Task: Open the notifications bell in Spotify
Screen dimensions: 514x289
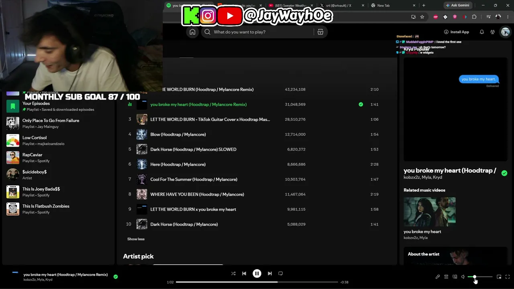Action: [x=482, y=32]
